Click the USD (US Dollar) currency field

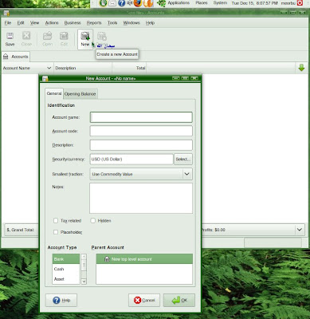pyautogui.click(x=131, y=159)
